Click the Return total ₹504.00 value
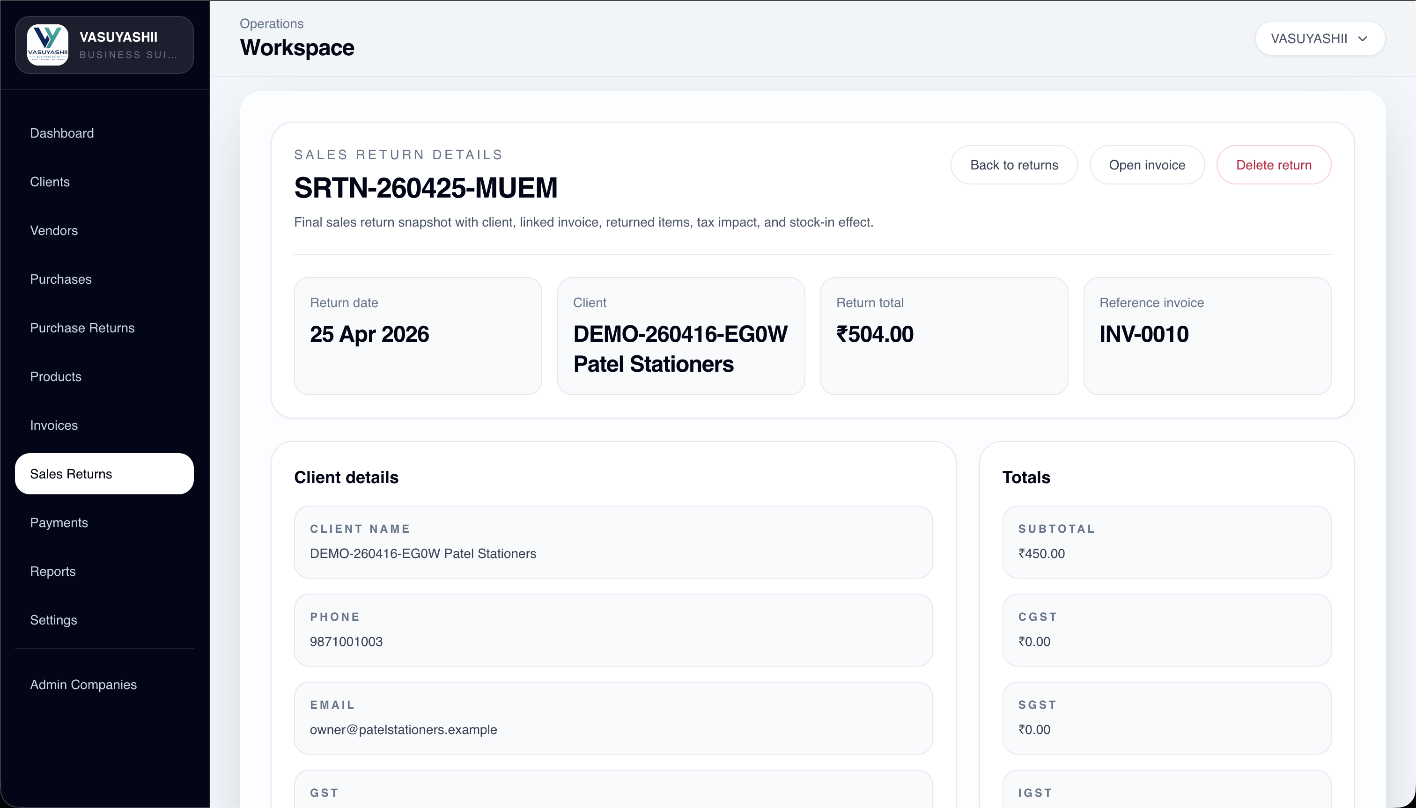The image size is (1416, 808). coord(875,335)
